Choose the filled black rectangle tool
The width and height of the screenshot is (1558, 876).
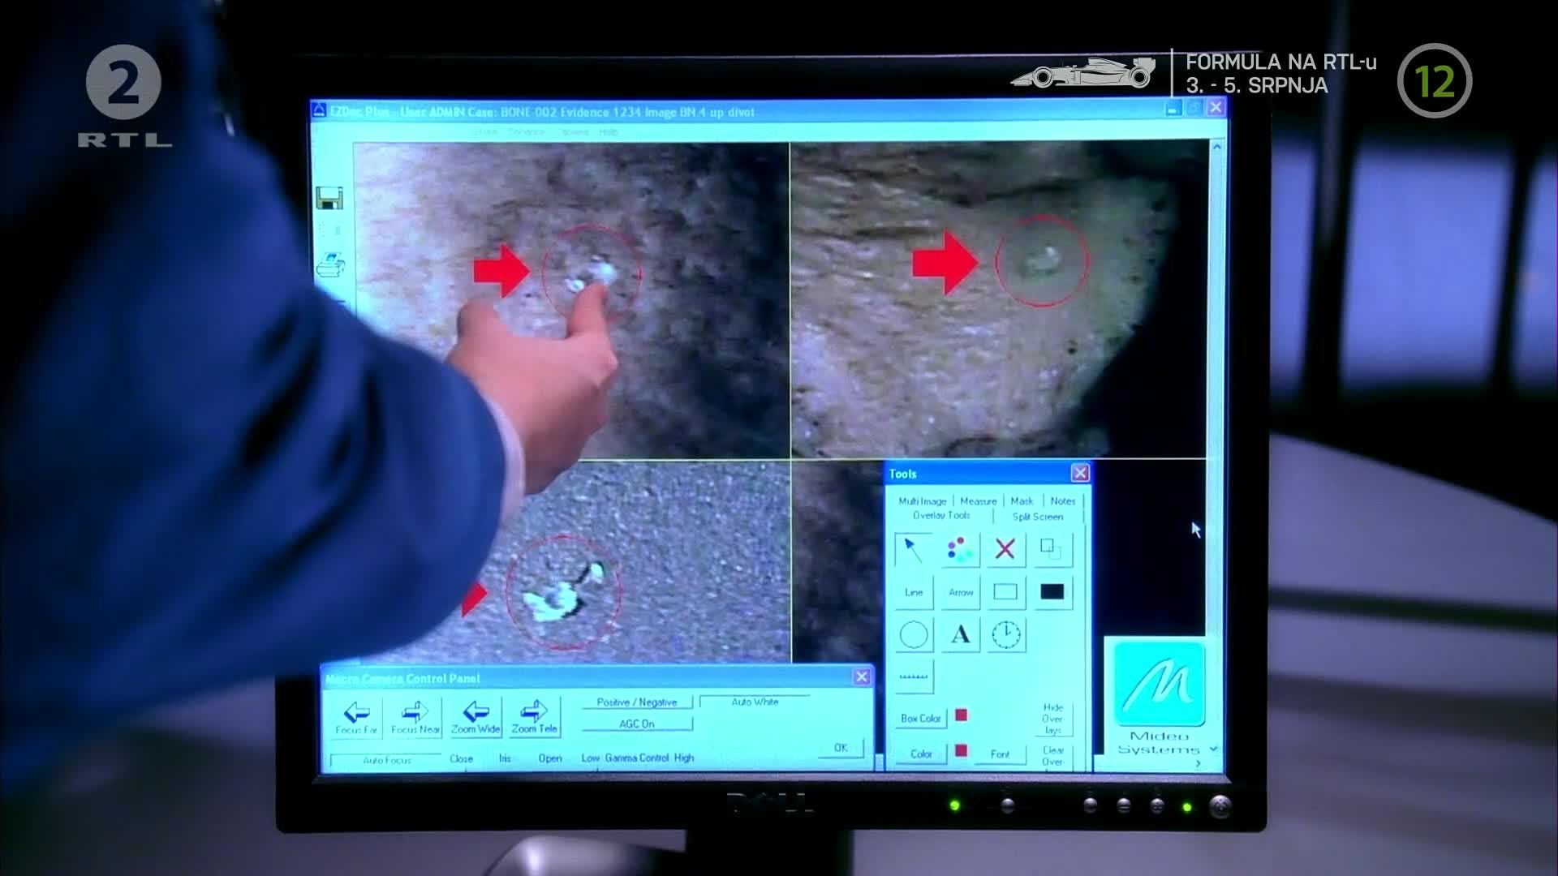[1052, 592]
